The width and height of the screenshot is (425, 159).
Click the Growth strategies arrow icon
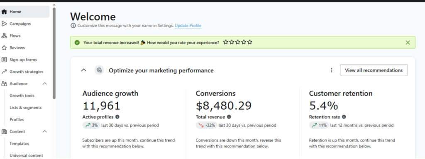pyautogui.click(x=4, y=72)
